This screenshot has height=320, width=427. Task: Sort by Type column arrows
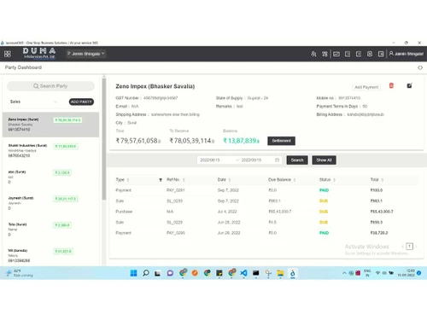tap(128, 180)
